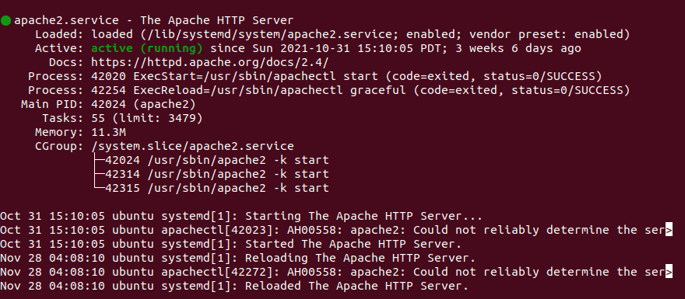The image size is (685, 299).
Task: Select process 42315 in the CGroup tree
Action: pos(216,188)
